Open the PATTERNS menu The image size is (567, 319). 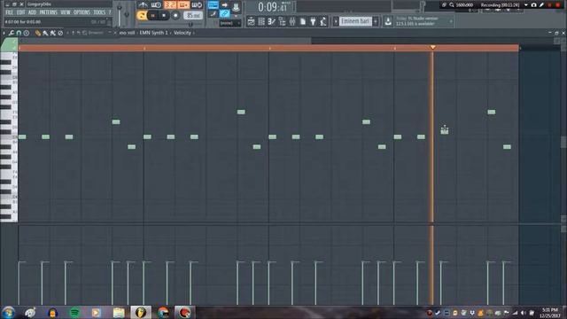[49, 12]
